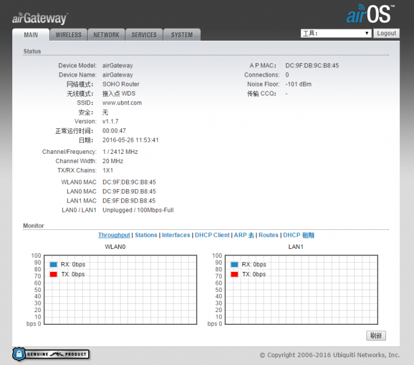Show the Throughput monitor
Viewport: 414px width, 365px height.
[x=114, y=235]
